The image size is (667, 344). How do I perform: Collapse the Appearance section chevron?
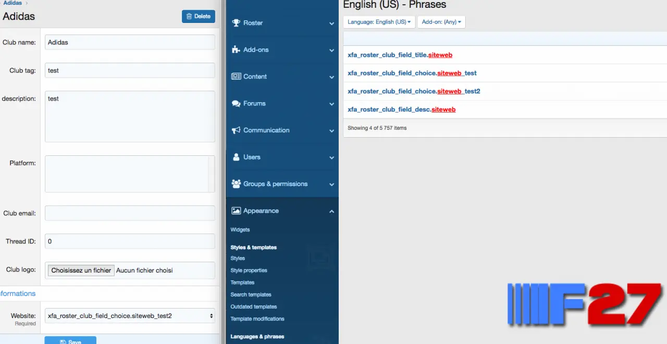coord(331,212)
